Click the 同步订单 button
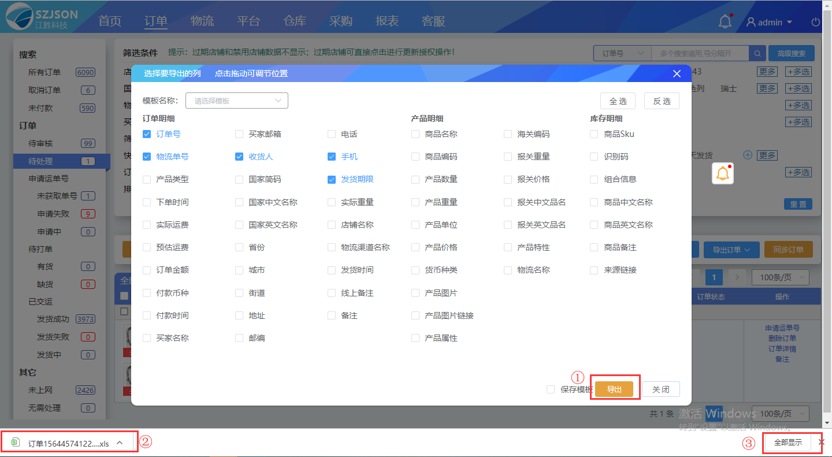 (x=789, y=250)
